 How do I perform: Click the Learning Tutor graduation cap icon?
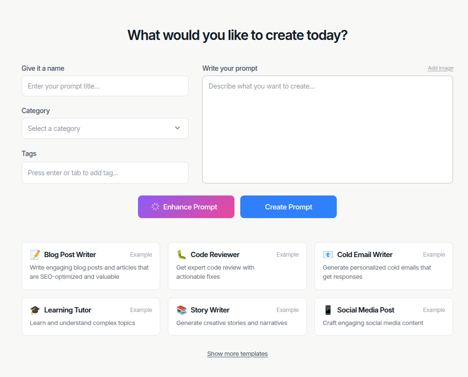pyautogui.click(x=35, y=310)
